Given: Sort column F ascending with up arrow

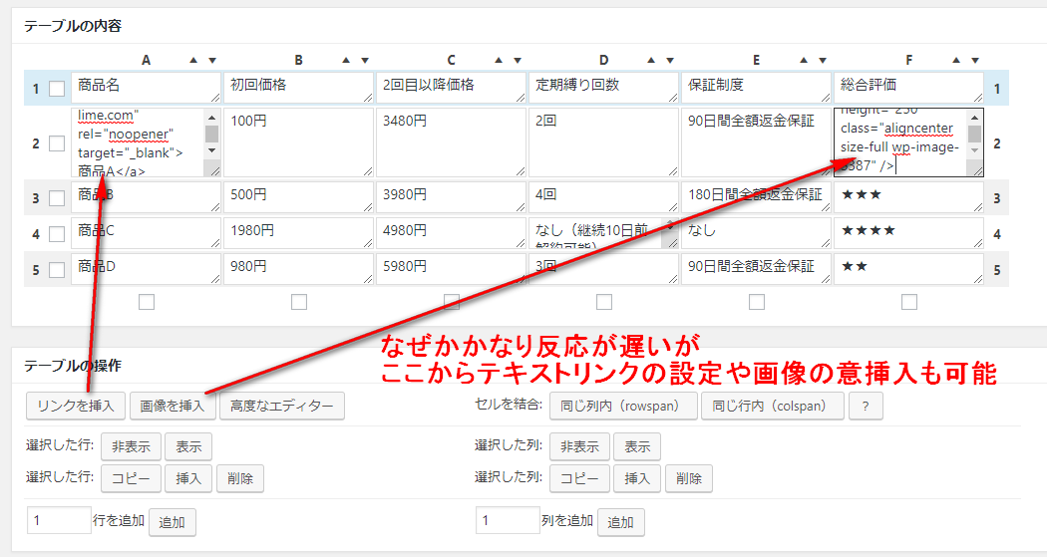Looking at the screenshot, I should (x=956, y=60).
